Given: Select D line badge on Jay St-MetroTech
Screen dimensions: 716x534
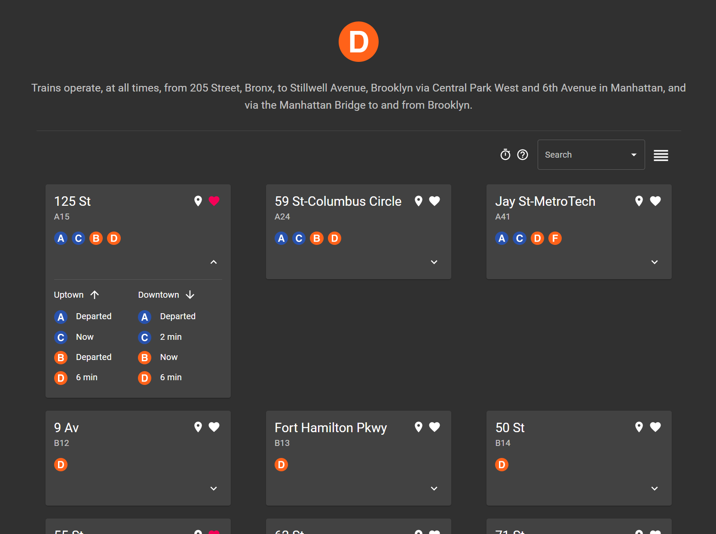Looking at the screenshot, I should click(537, 238).
